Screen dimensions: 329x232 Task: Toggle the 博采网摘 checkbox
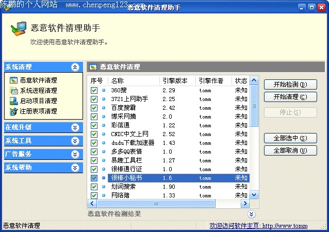(x=94, y=117)
